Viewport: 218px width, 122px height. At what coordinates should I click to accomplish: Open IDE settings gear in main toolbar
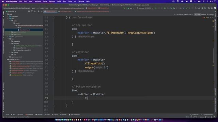[x=212, y=8]
